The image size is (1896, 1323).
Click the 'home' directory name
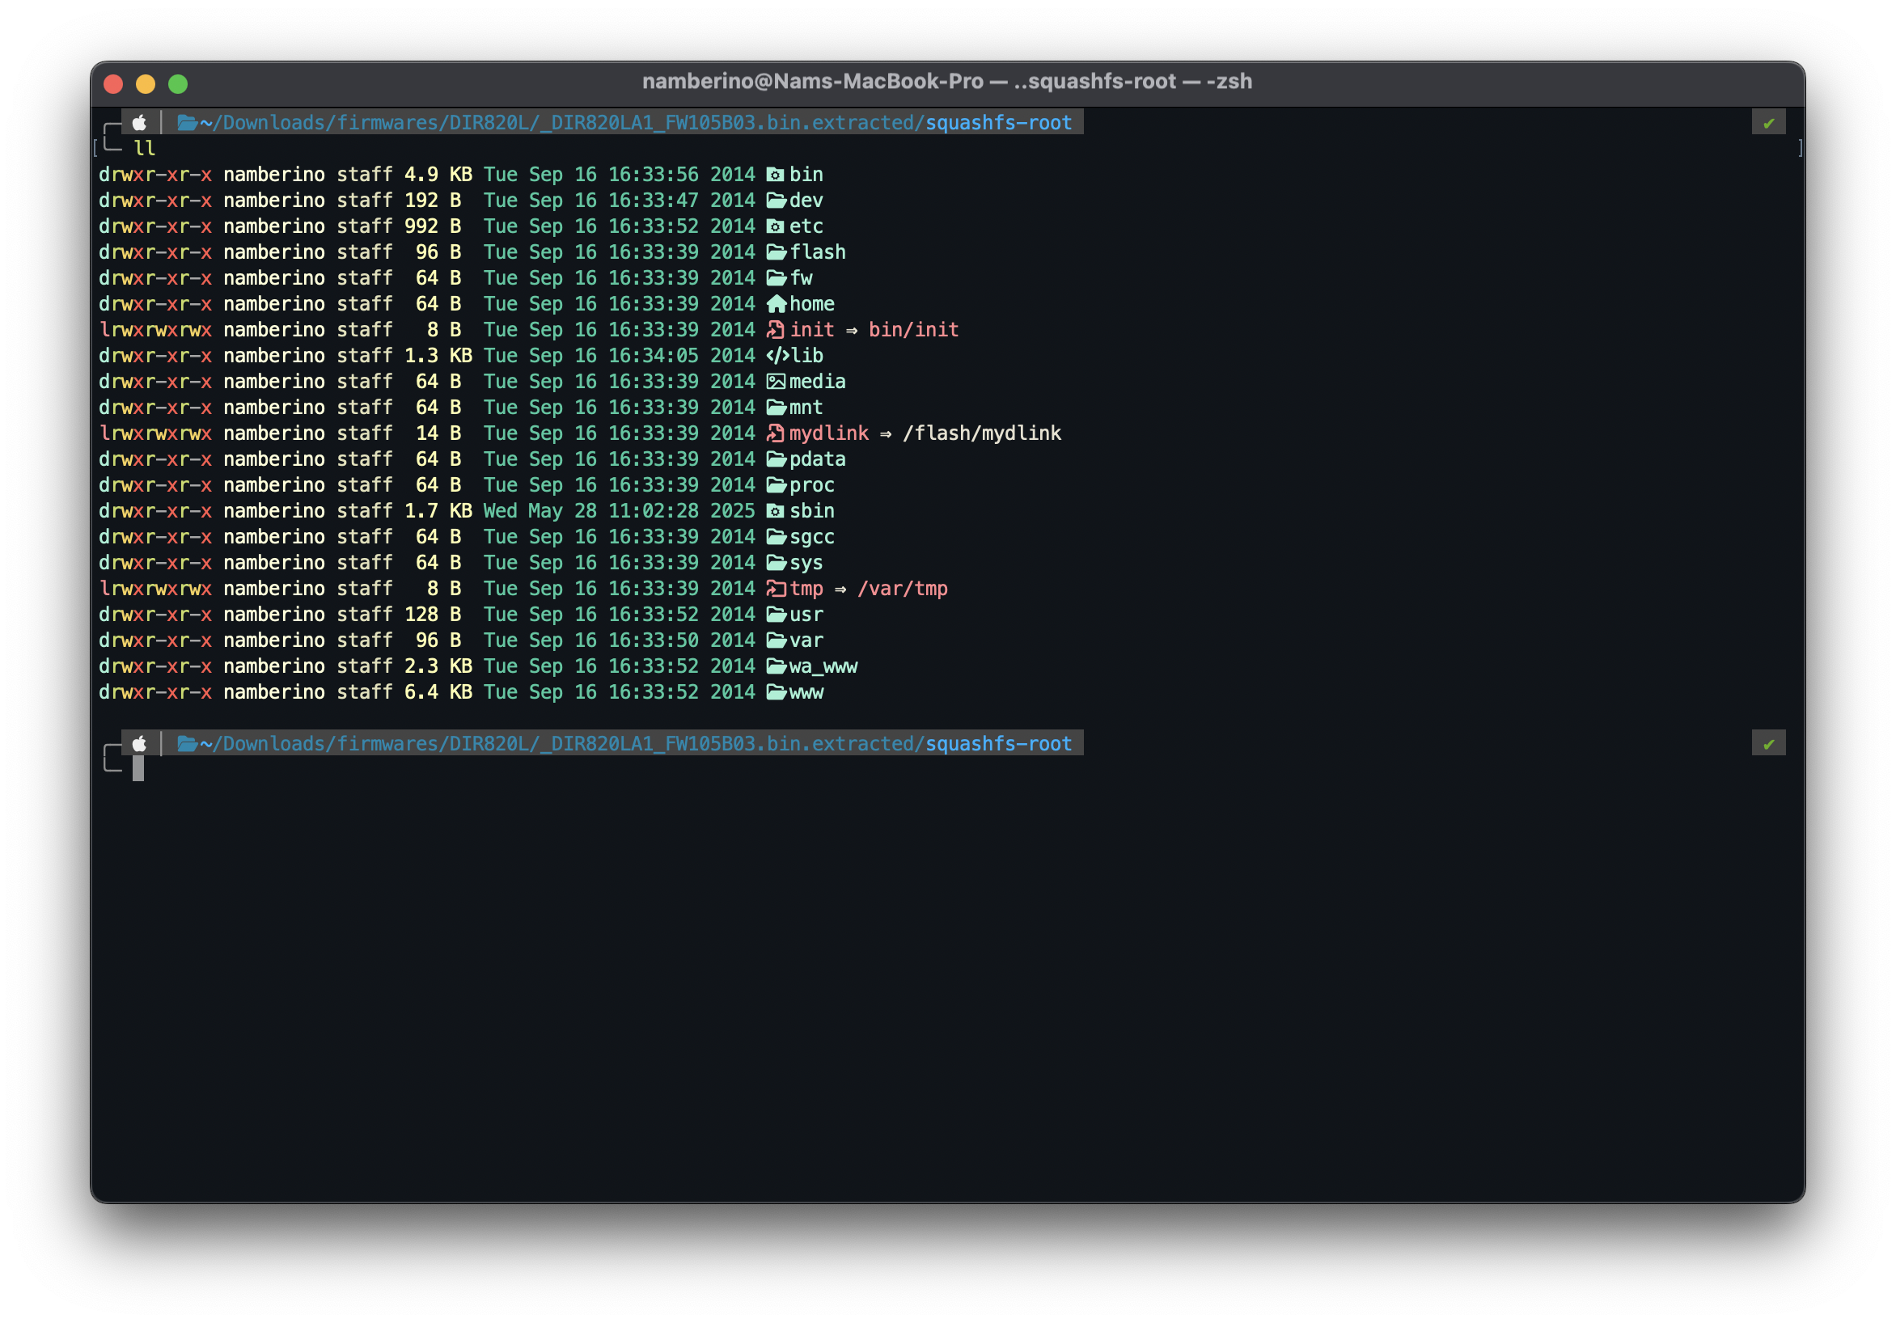click(x=812, y=304)
